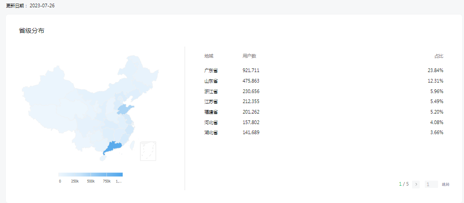This screenshot has height=203, width=464.
Task: Click the 省级分布 section title
Action: [31, 31]
